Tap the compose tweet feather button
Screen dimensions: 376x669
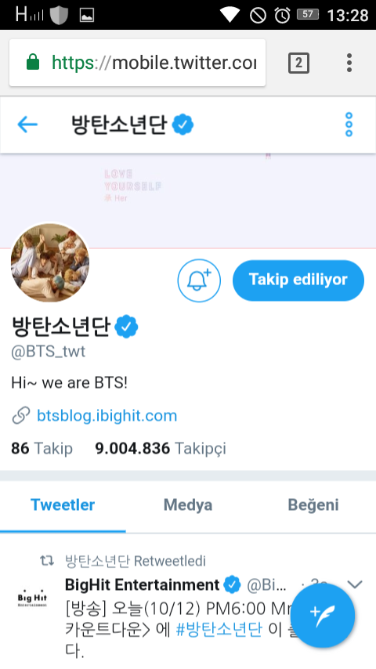(323, 616)
